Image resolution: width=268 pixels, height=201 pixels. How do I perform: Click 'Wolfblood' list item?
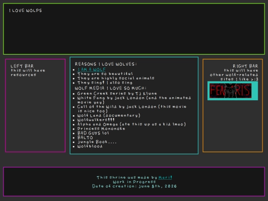coord(90,146)
